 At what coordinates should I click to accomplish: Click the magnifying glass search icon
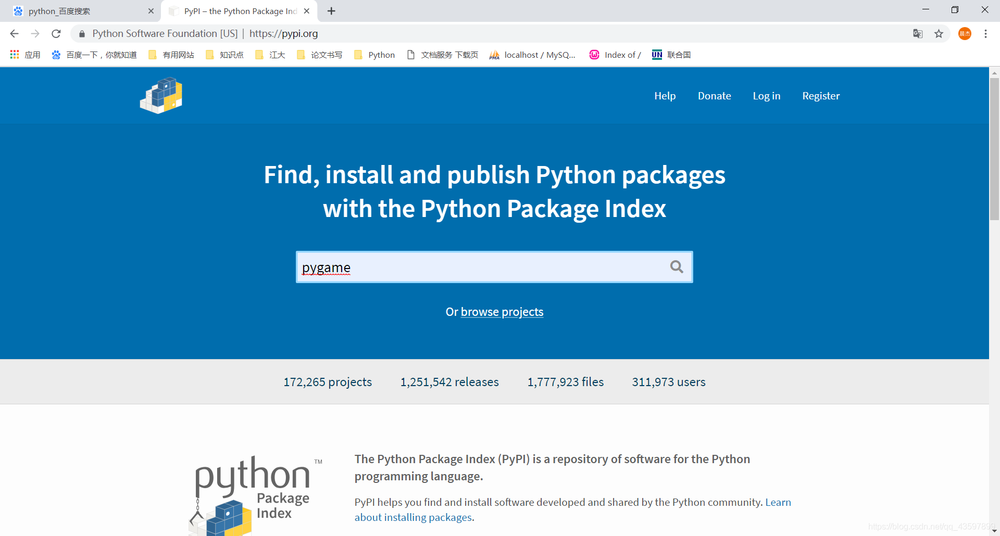click(x=677, y=267)
